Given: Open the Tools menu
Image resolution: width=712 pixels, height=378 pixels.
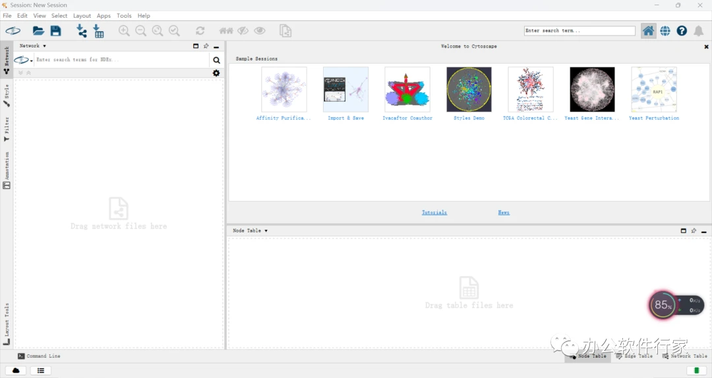Looking at the screenshot, I should coord(124,15).
